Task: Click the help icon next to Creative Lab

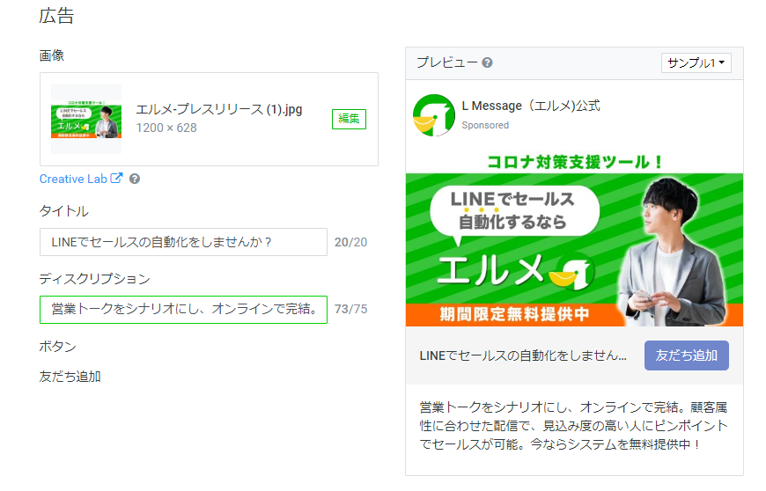Action: [135, 180]
